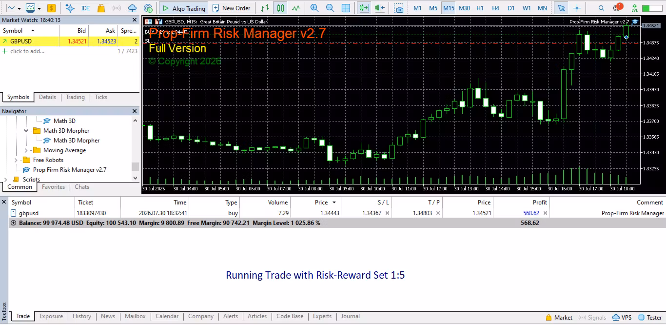Toggle Algo Trading on or off
666x325 pixels.
[184, 8]
